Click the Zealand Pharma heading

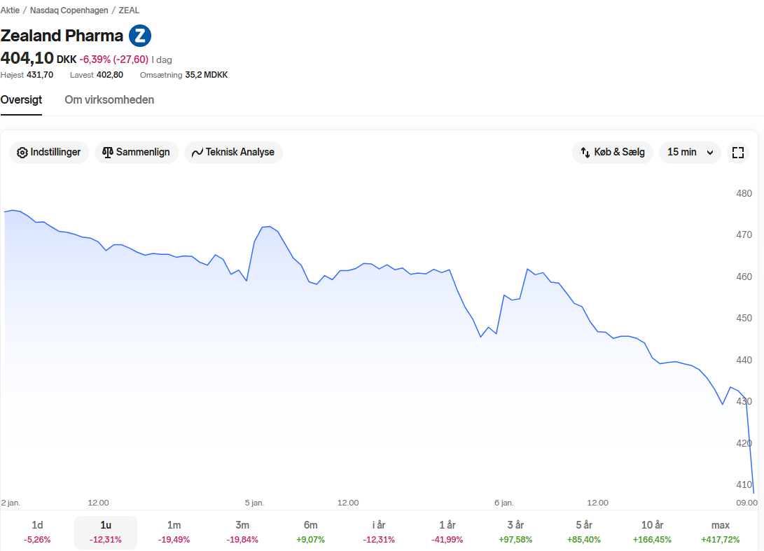tap(62, 36)
